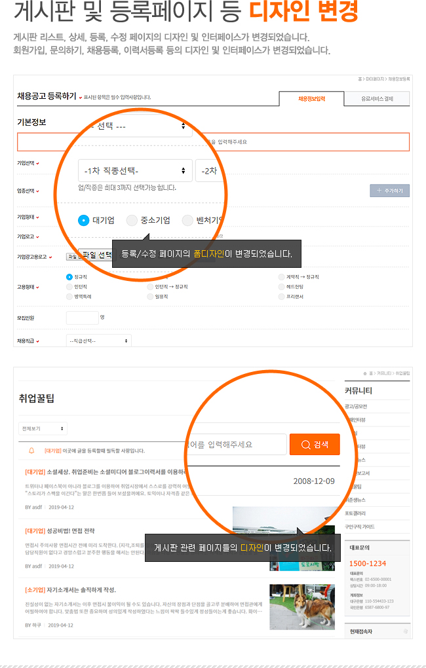The width and height of the screenshot is (426, 668).
Task: Click the 파일 선택 button
Action: [x=97, y=255]
